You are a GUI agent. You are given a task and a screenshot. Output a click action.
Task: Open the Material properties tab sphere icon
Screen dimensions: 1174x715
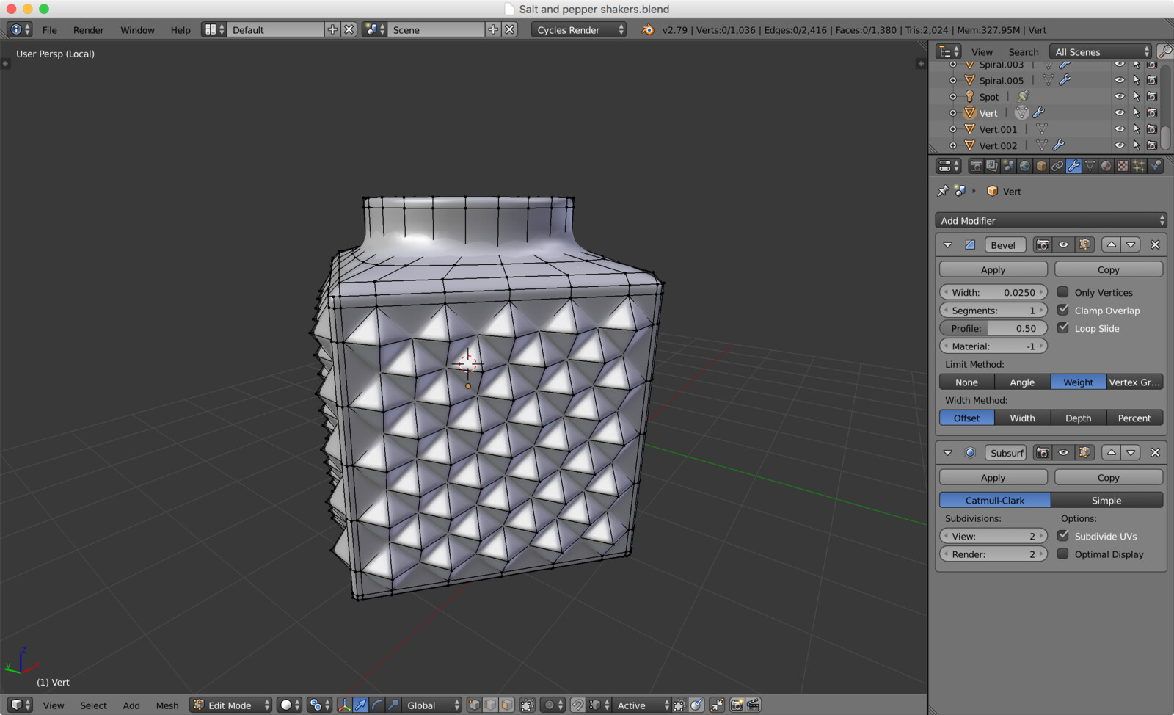click(1106, 166)
